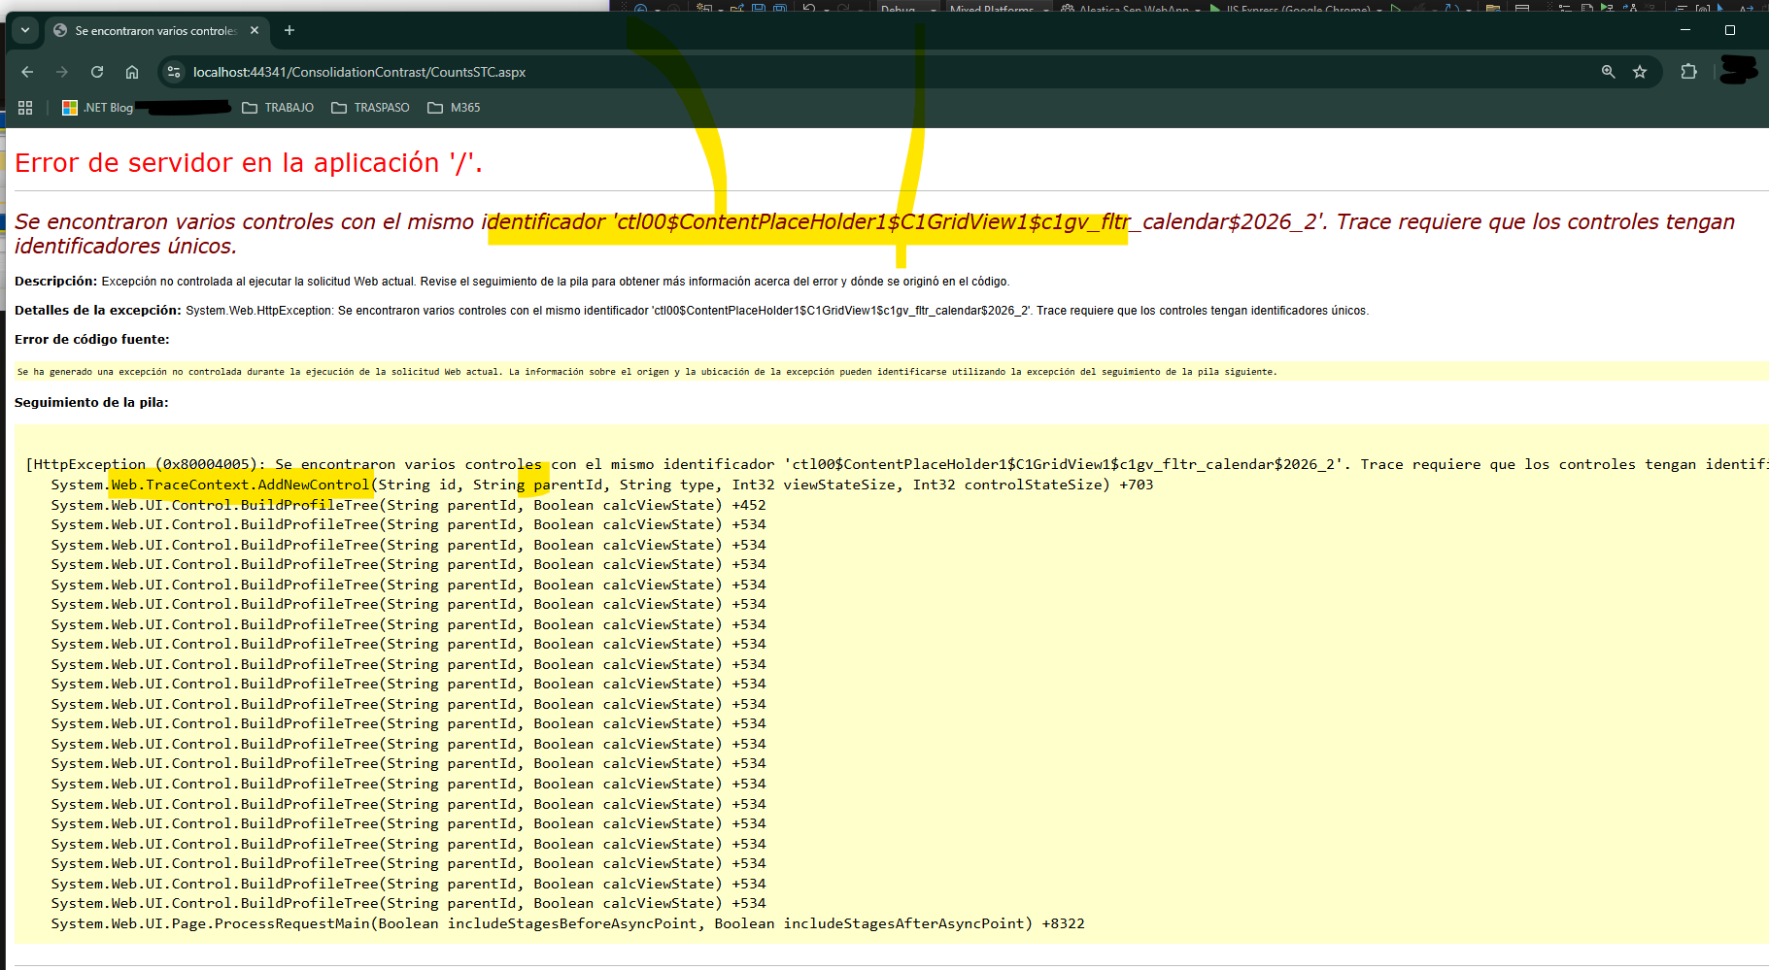Image resolution: width=1769 pixels, height=970 pixels.
Task: Click the forward navigation arrow
Action: tap(62, 72)
